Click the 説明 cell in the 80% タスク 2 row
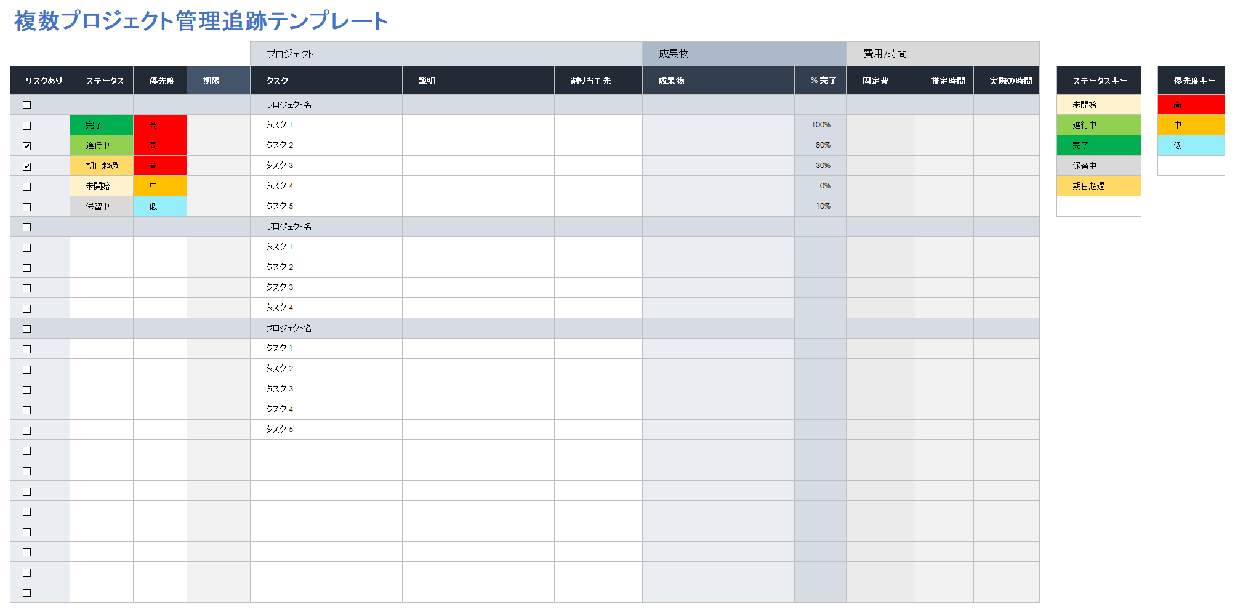The image size is (1235, 610). tap(478, 145)
